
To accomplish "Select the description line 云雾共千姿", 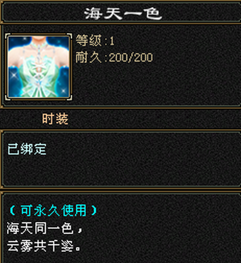I will 40,246.
